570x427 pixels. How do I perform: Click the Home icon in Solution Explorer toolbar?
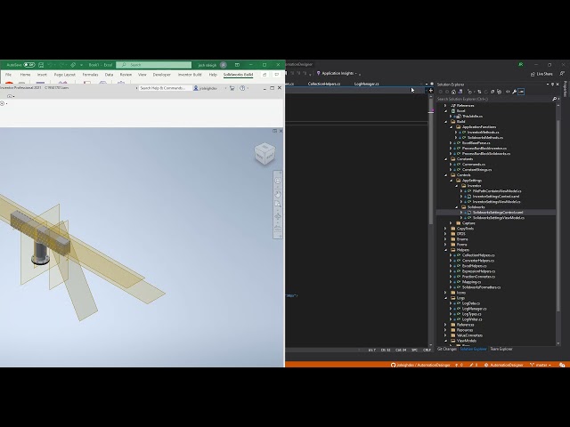tap(453, 92)
